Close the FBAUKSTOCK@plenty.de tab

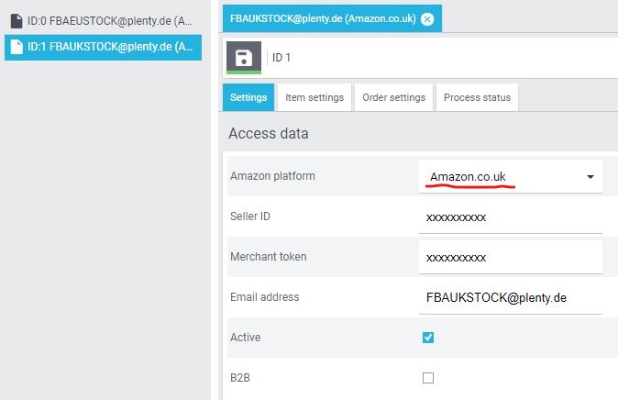[427, 19]
